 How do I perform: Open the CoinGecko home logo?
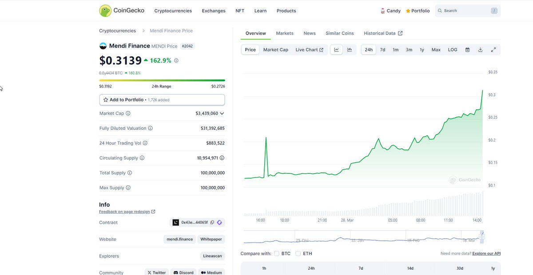(122, 11)
